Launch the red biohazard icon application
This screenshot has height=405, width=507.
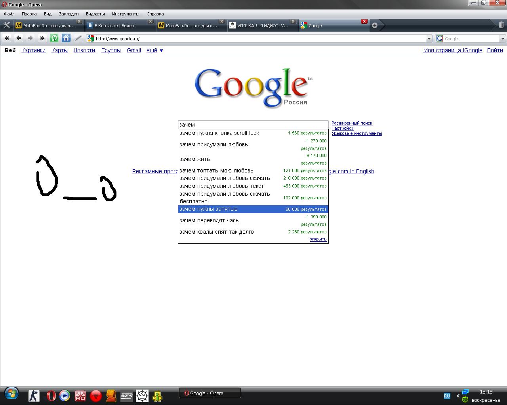(x=96, y=396)
